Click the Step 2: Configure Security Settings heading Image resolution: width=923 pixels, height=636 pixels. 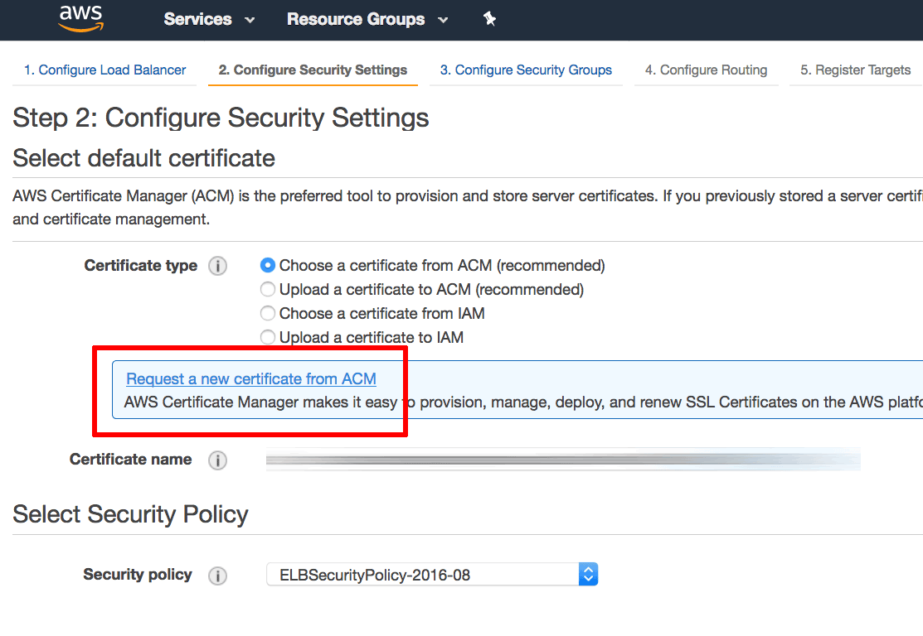pos(221,118)
